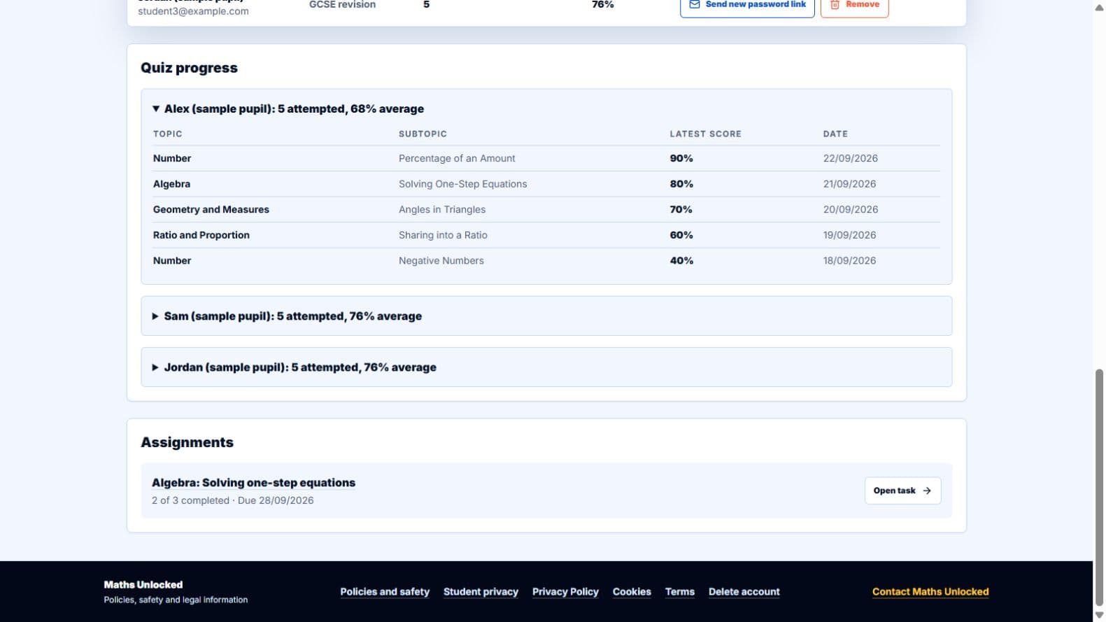Screen dimensions: 1106x622
Task: Open Delete account footer link
Action: [x=744, y=592]
